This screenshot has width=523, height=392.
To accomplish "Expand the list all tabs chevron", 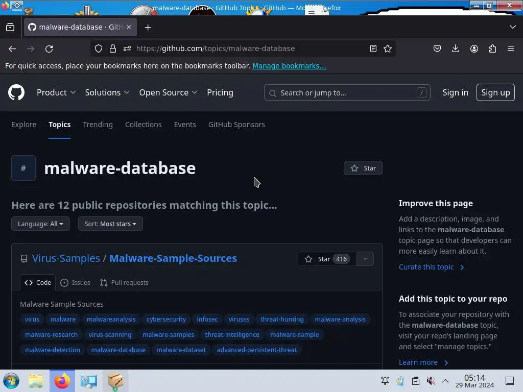I will (x=513, y=27).
